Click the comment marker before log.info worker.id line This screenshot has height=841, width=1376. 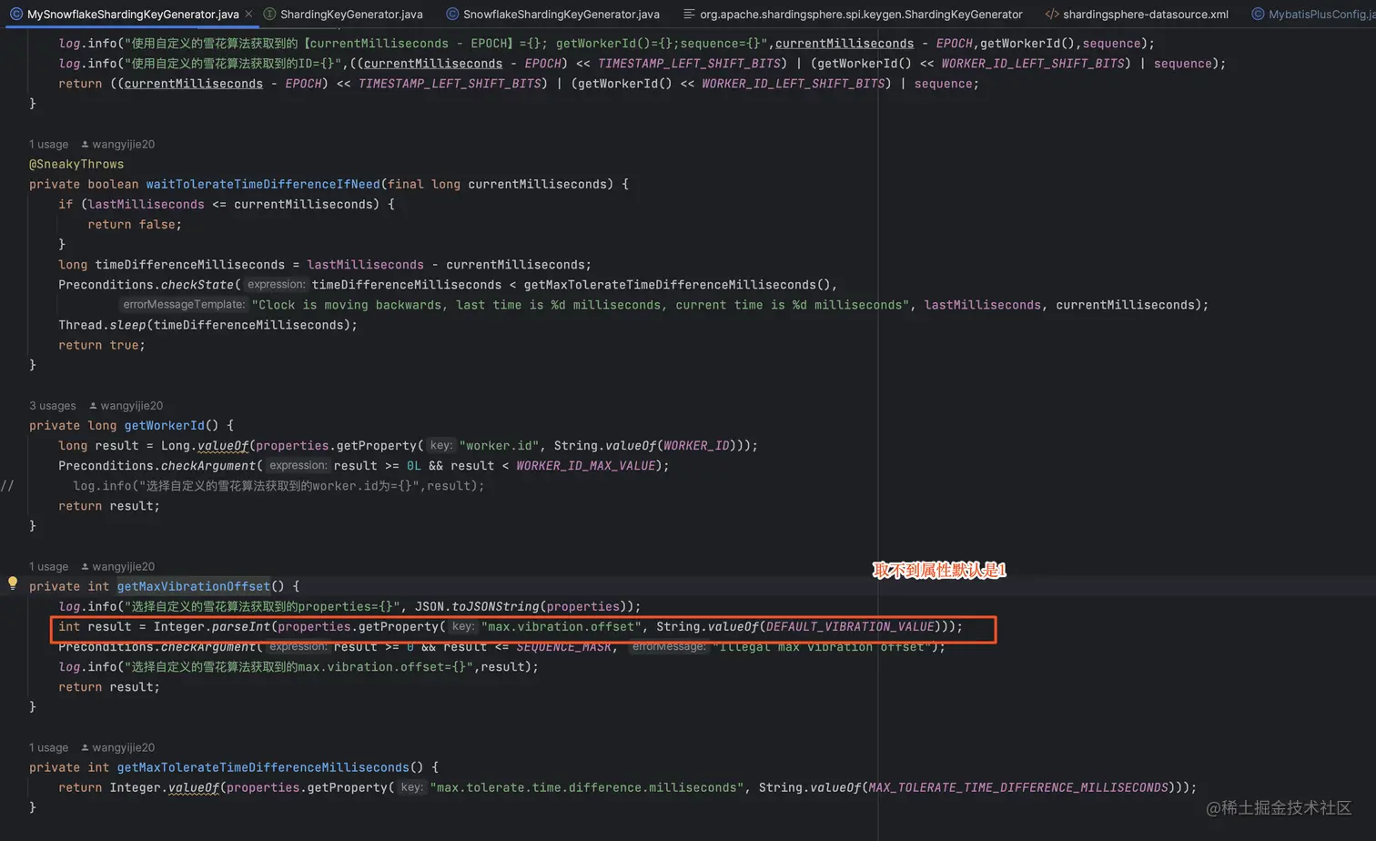(7, 486)
